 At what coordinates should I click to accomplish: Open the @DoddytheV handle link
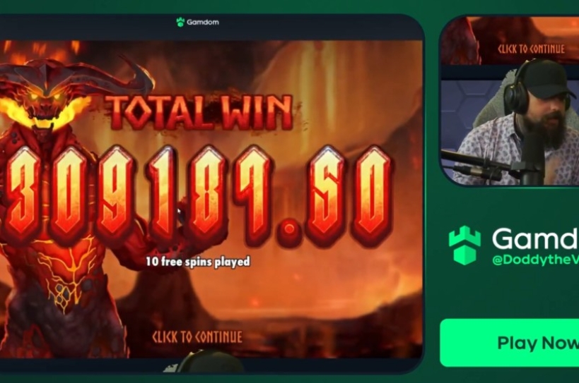coord(535,260)
